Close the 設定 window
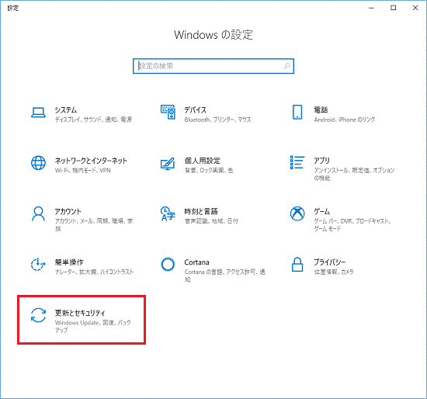Image resolution: width=427 pixels, height=399 pixels. 415,8
